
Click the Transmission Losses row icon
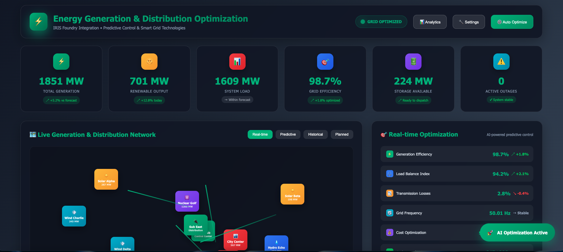(x=389, y=193)
